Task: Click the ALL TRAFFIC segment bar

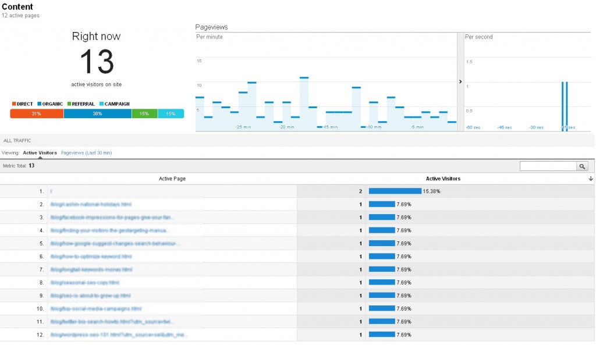Action: [x=17, y=141]
